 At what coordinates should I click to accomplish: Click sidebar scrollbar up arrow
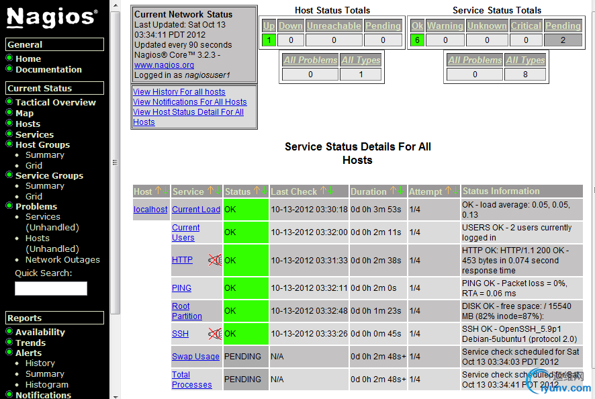point(116,5)
